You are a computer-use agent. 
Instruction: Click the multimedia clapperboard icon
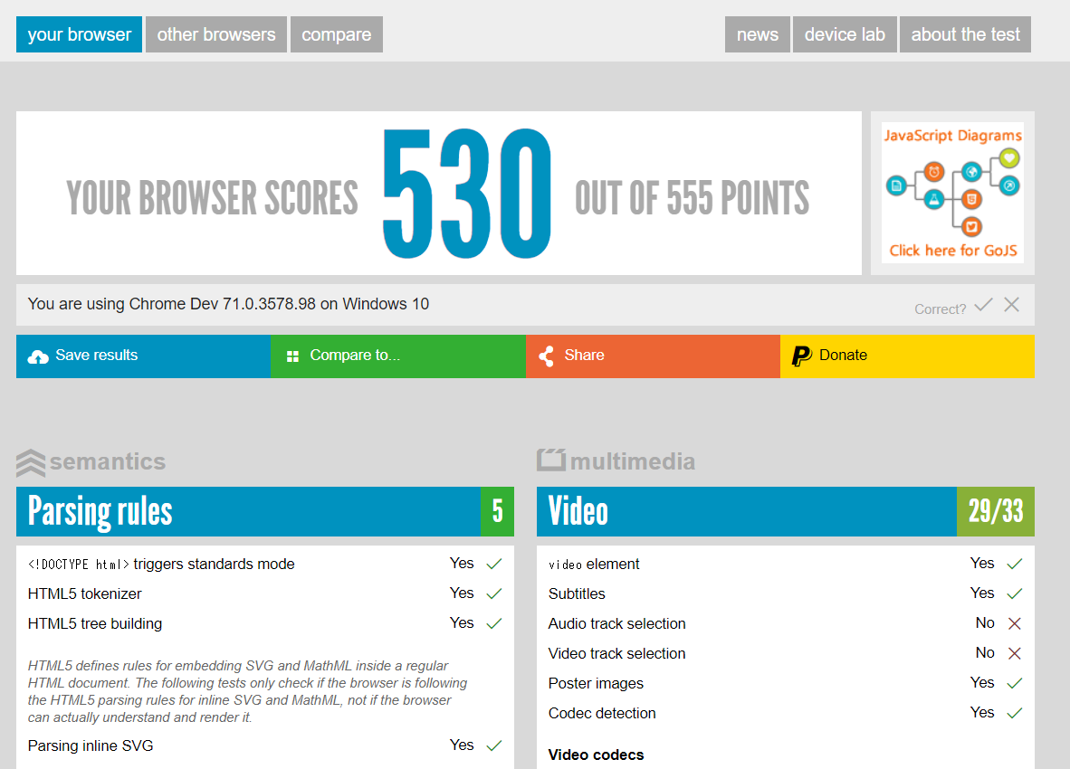[550, 460]
